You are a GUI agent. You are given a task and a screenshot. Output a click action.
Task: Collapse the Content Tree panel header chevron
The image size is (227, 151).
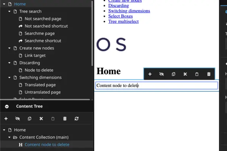[x=7, y=106]
